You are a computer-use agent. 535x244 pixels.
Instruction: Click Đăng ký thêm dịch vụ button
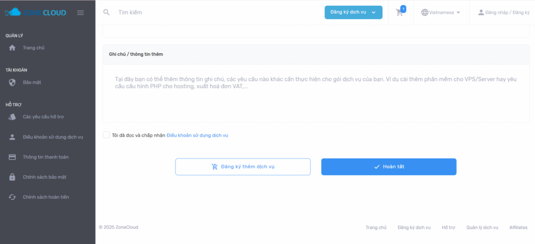243,167
